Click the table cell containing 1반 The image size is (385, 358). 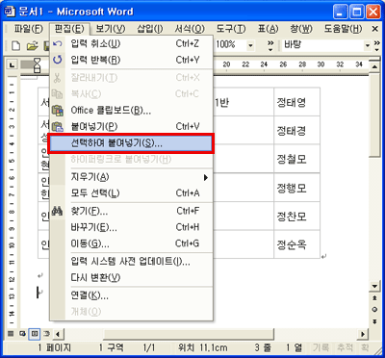tap(244, 102)
